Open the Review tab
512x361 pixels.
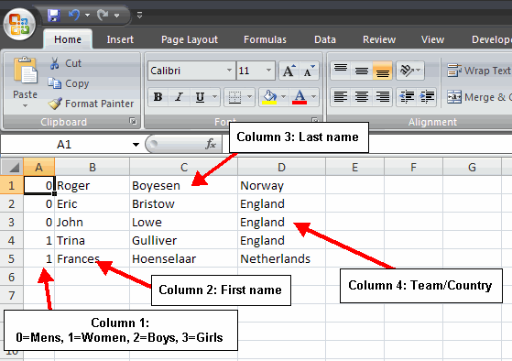[x=379, y=39]
